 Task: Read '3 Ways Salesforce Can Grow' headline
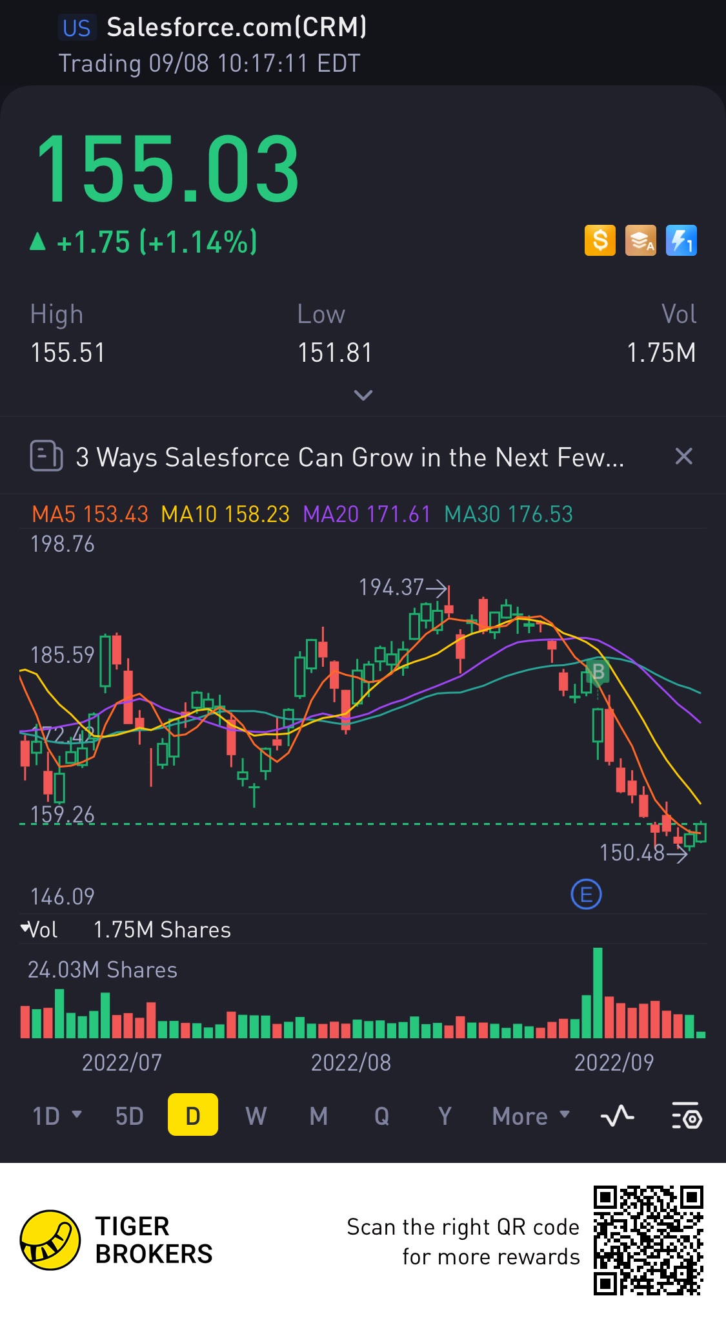(x=350, y=457)
